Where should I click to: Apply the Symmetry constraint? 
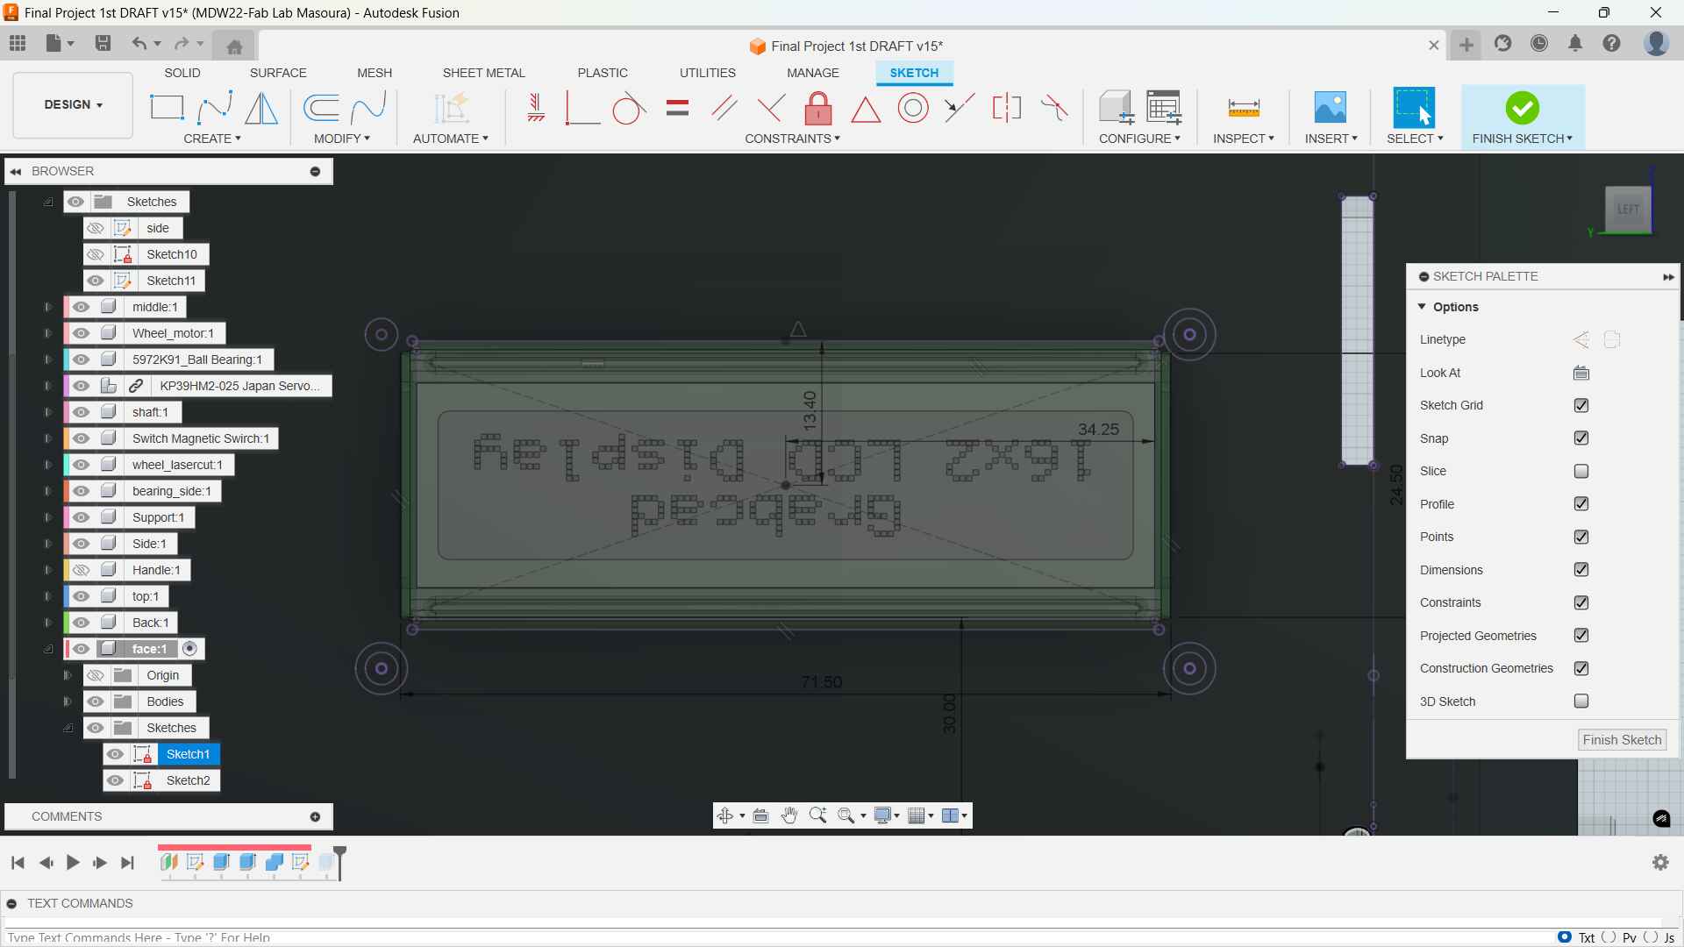coord(1007,108)
